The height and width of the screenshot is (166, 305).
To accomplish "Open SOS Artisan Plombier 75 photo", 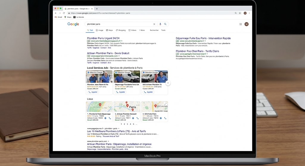I will pos(155,77).
